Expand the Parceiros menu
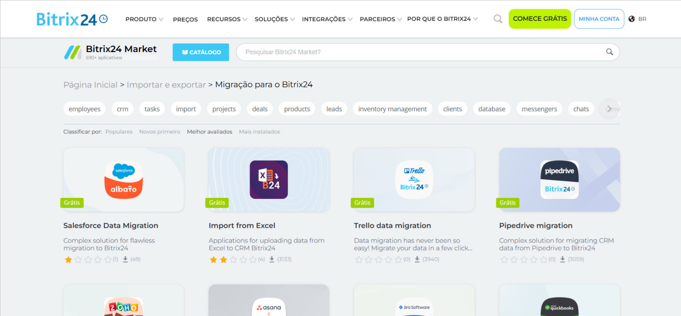Viewport: 681px width, 316px height. (381, 19)
